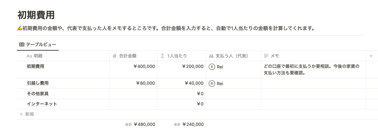Screen dimensions: 378x137
Task: Open the メモ column header menu
Action: tap(313, 56)
